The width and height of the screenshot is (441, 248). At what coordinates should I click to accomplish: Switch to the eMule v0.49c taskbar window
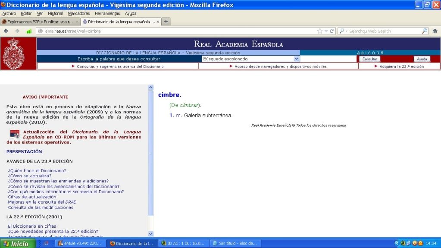click(81, 244)
